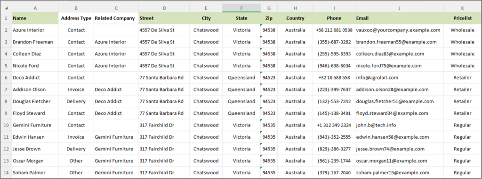The image size is (482, 179).
Task: Click Victoria state in Soham Palmer row
Action: tap(241, 173)
